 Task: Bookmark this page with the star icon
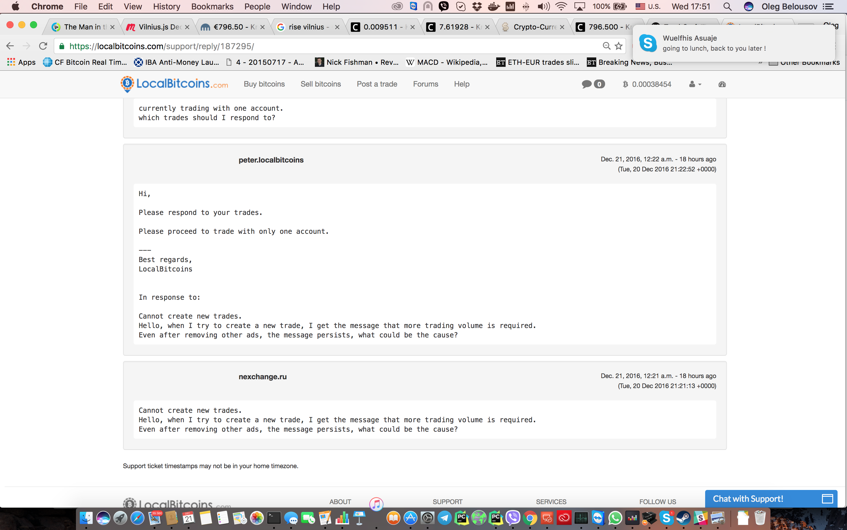pyautogui.click(x=619, y=46)
